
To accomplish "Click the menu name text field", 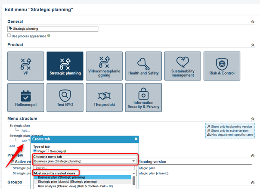I will [53, 29].
